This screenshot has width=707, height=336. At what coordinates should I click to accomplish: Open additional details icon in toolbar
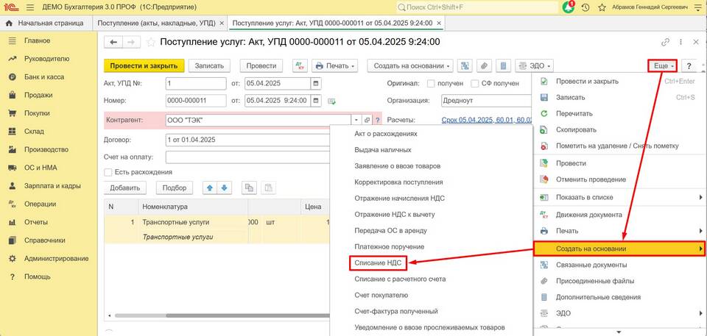(x=503, y=65)
